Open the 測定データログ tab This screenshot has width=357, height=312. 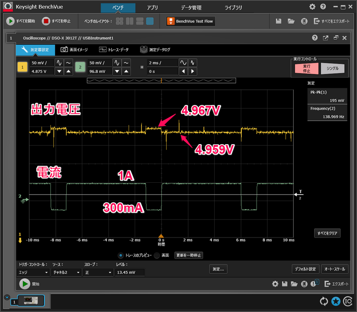click(x=155, y=50)
